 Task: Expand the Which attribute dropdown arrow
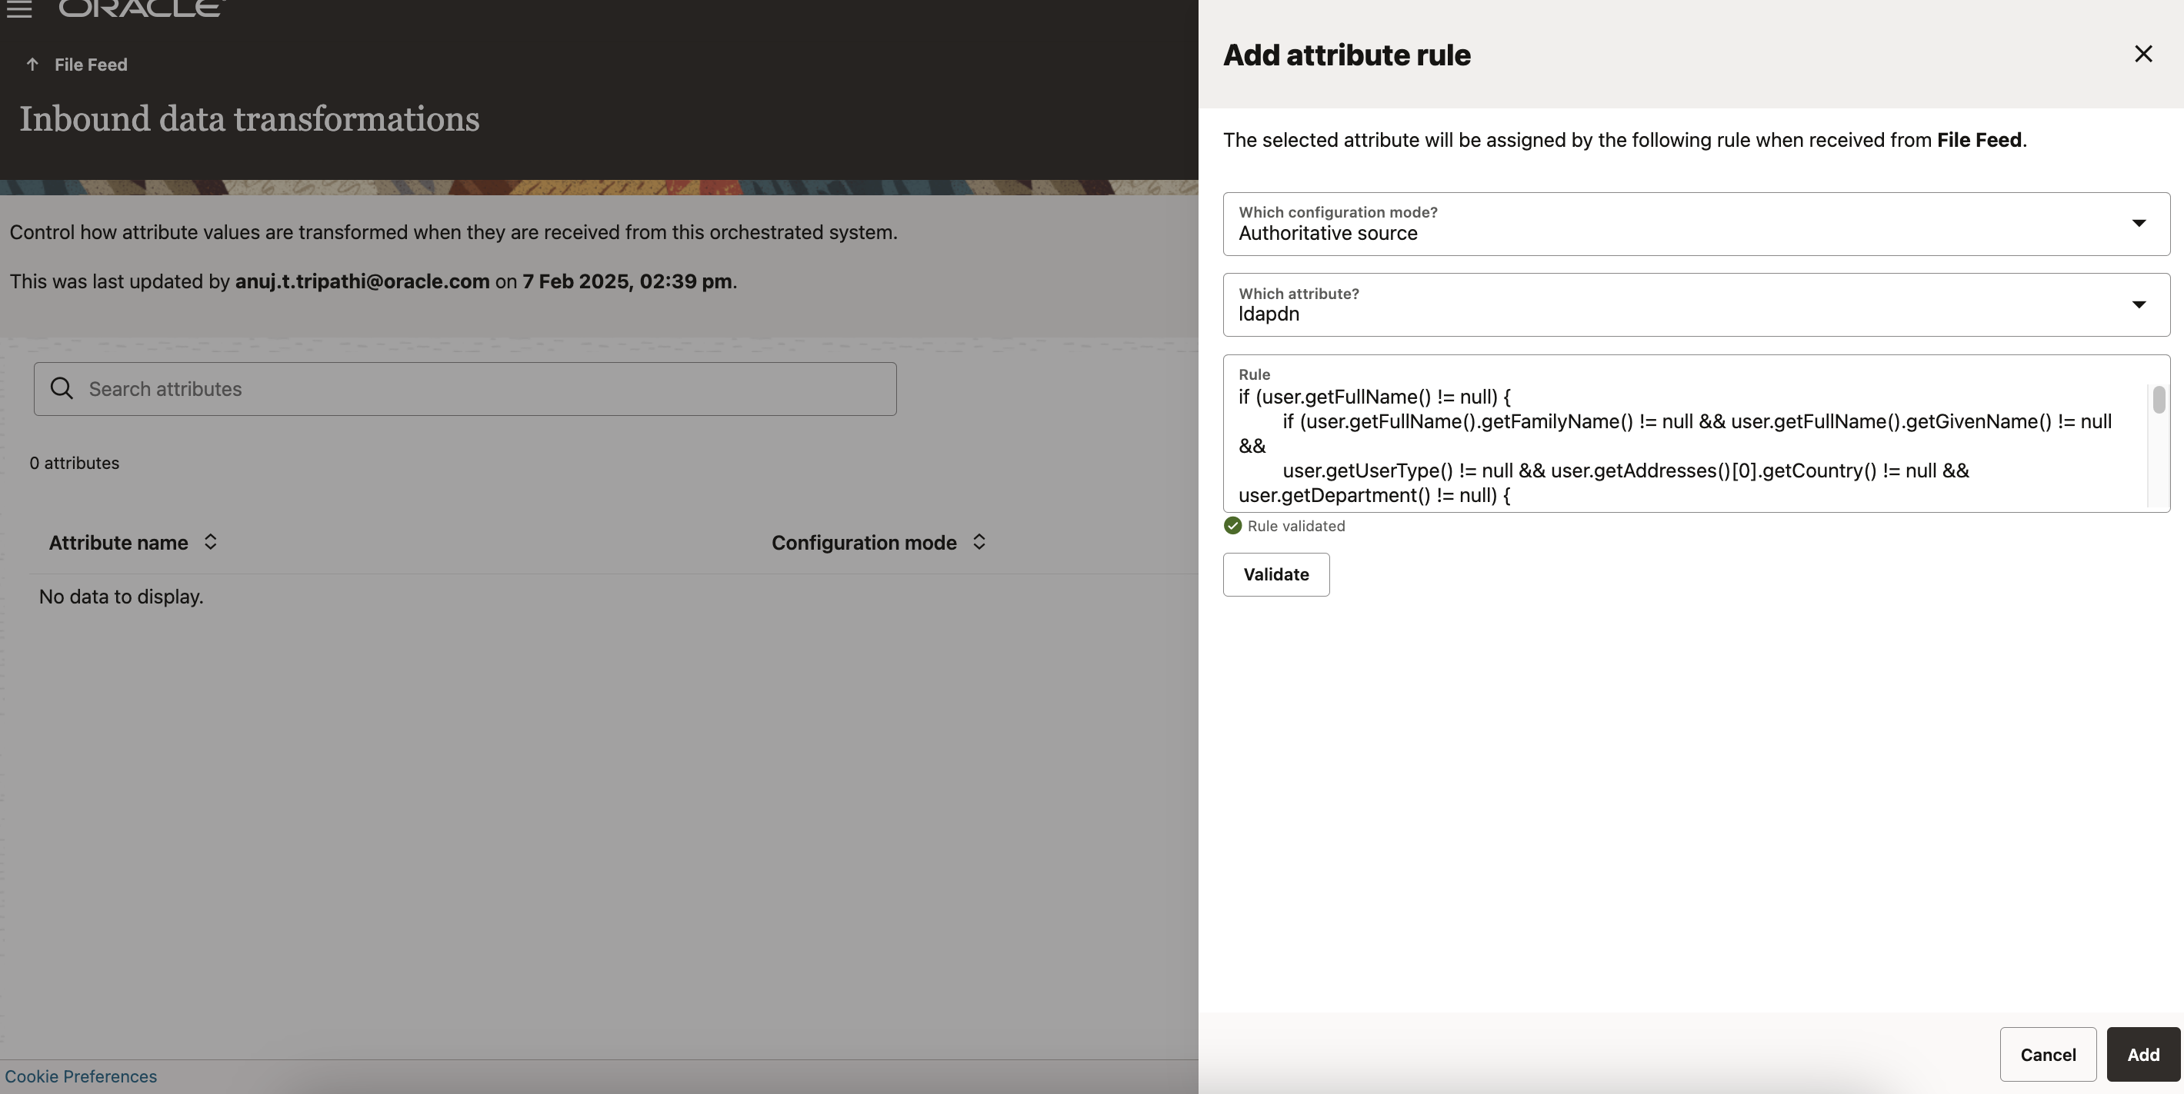pyautogui.click(x=2138, y=305)
